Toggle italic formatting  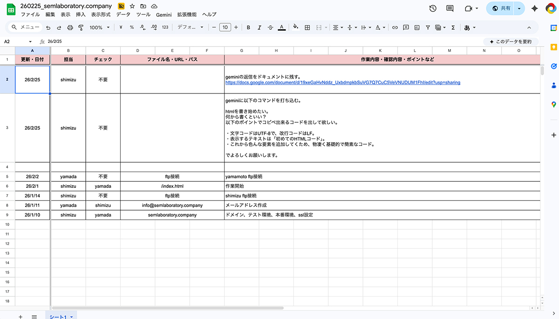click(x=259, y=27)
